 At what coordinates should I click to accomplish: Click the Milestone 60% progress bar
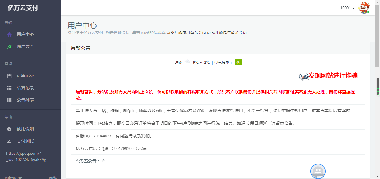pyautogui.click(x=31, y=177)
